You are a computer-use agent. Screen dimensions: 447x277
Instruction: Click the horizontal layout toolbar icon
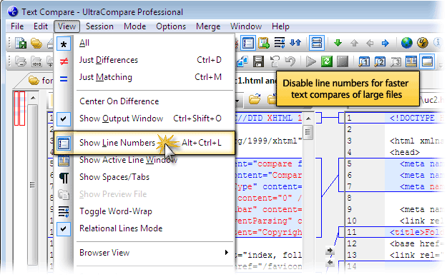pos(317,44)
